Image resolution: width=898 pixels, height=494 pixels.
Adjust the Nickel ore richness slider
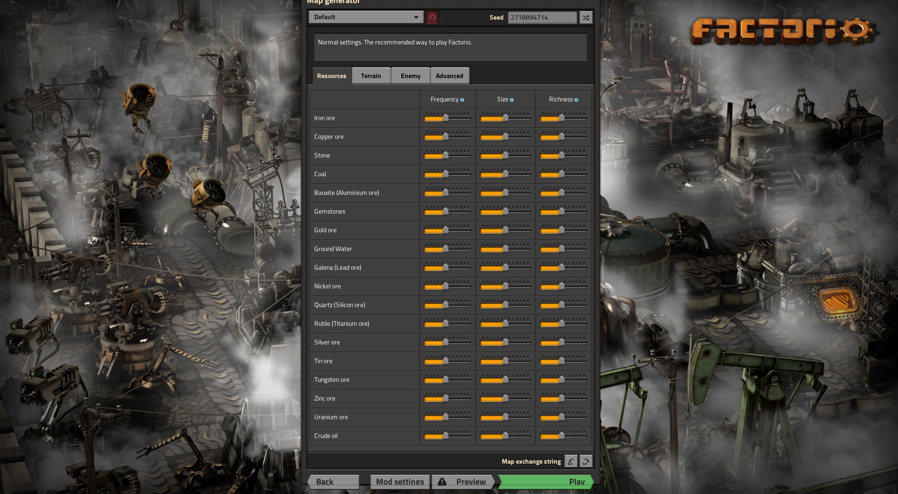pyautogui.click(x=564, y=286)
